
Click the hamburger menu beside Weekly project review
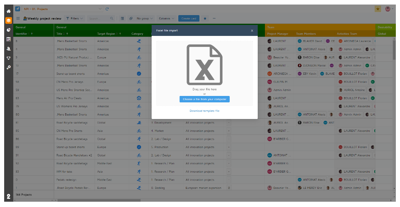18,18
